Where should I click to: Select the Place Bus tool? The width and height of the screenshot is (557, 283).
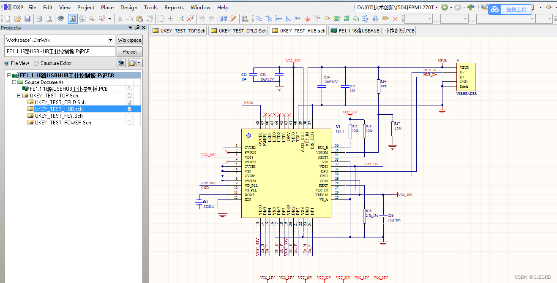pos(269,18)
